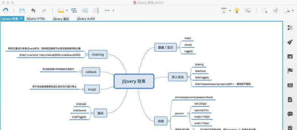297x130 pixels.
Task: Collapse the stop() branch
Action: click(x=83, y=89)
